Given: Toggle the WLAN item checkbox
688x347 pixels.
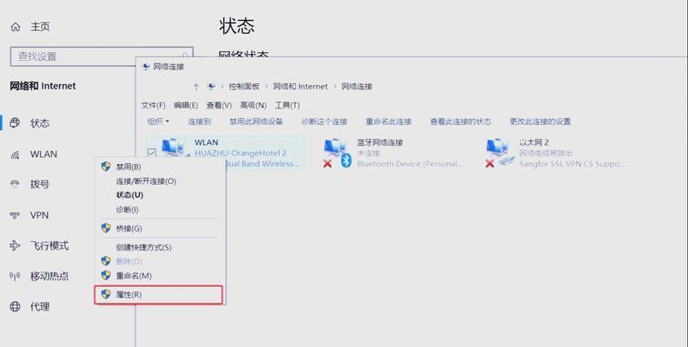Looking at the screenshot, I should 151,153.
